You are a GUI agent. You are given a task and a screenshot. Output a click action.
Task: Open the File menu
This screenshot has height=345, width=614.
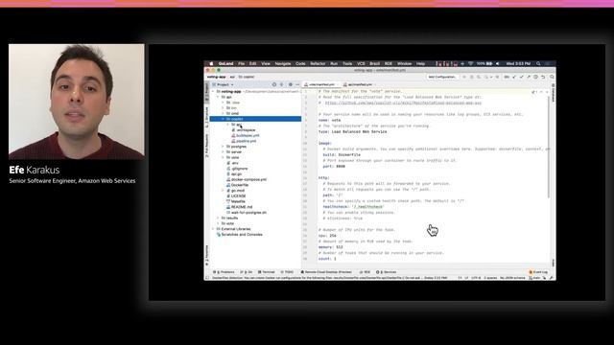click(241, 63)
